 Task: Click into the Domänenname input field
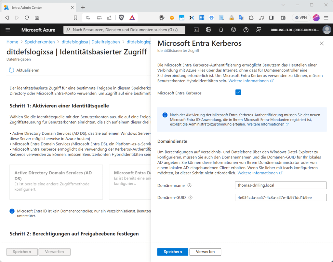(281, 185)
